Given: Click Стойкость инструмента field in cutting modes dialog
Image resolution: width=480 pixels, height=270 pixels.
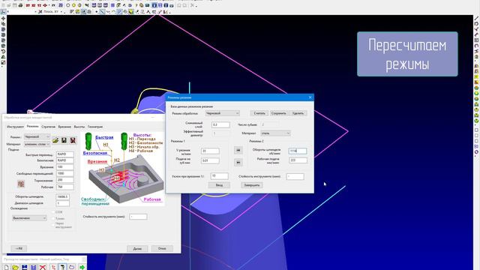Looking at the screenshot, I should [295, 176].
